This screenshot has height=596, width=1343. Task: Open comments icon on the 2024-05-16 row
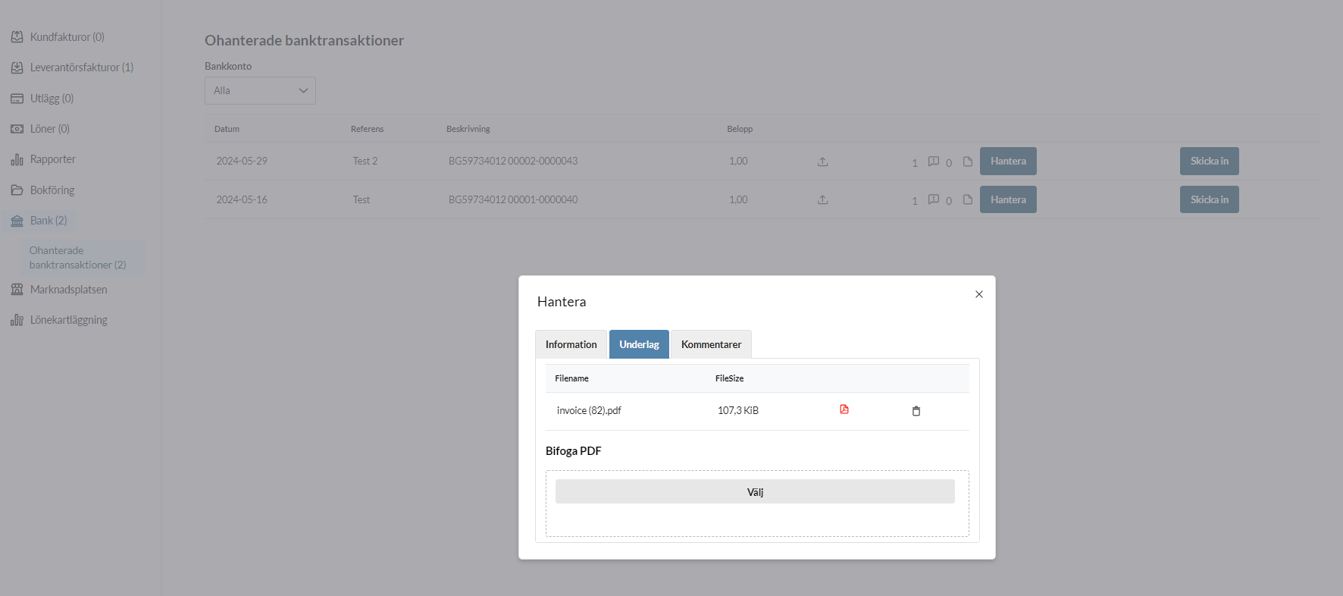coord(934,199)
